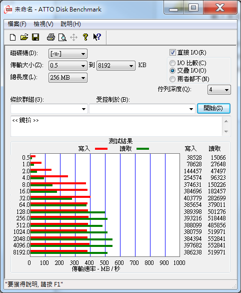This screenshot has height=293, width=241.
Task: Select the 兩者都不(N) radio option
Action: tap(172, 79)
